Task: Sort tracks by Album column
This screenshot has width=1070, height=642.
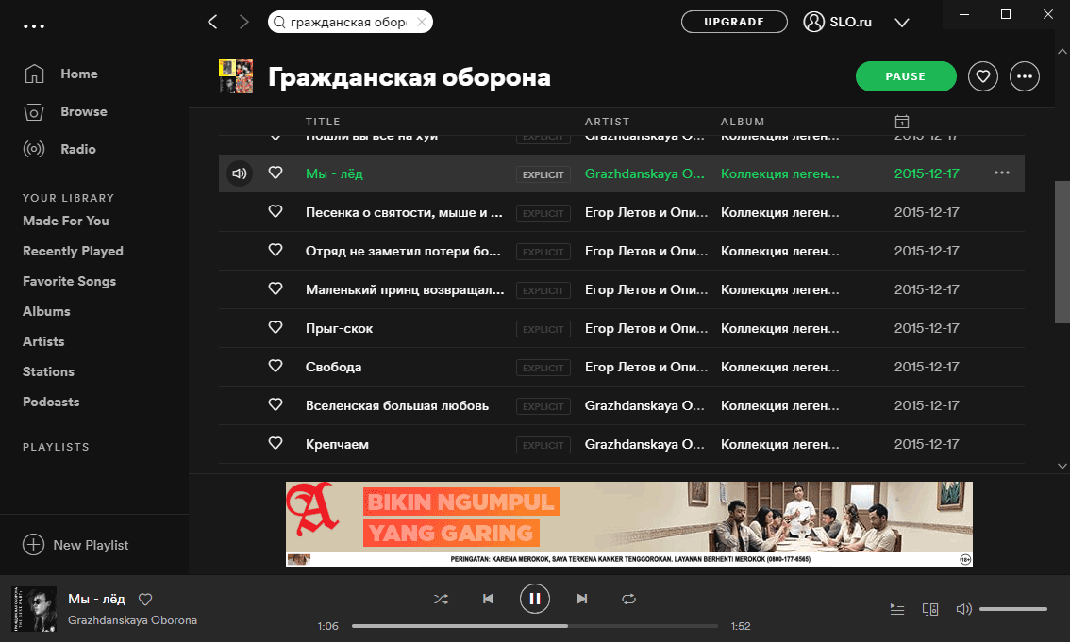Action: point(743,122)
